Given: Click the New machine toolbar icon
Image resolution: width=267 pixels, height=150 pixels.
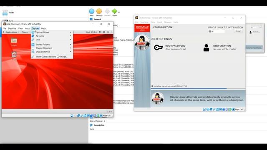Looking at the screenshot, I should (x=92, y=12).
